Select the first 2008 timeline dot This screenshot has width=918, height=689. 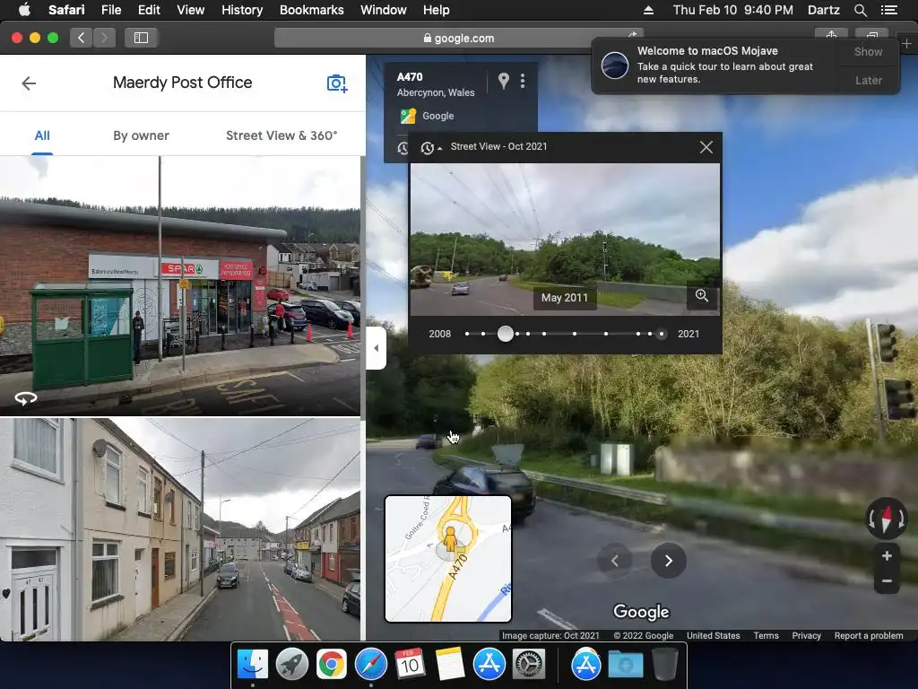[466, 334]
